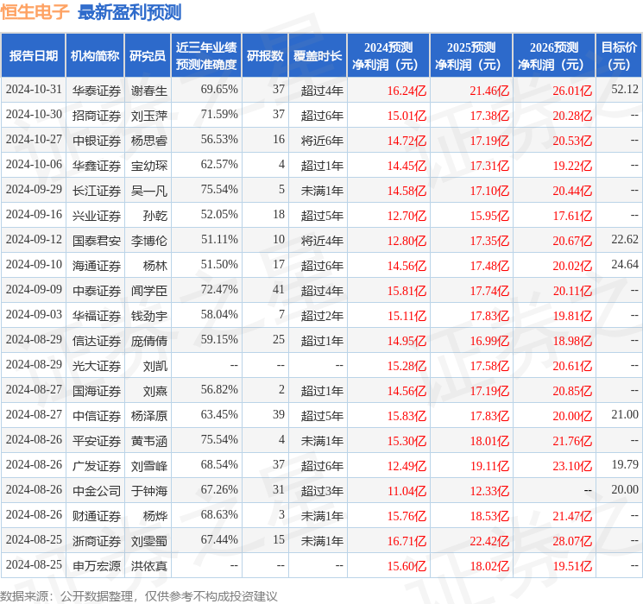643x604 pixels.
Task: Click accuracy value 72.47%
Action: (x=219, y=289)
